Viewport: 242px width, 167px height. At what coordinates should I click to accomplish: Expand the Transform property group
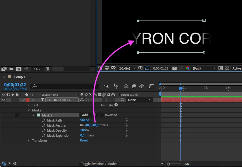(28, 141)
